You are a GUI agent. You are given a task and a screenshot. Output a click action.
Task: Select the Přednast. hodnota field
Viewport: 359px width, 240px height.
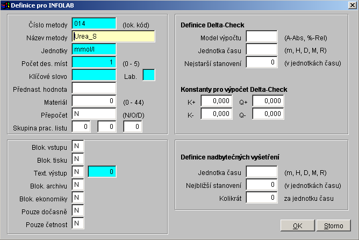coord(94,88)
